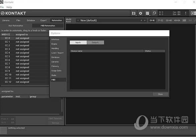Click the minimize rack view icon
196x137 pixels.
pyautogui.click(x=154, y=13)
